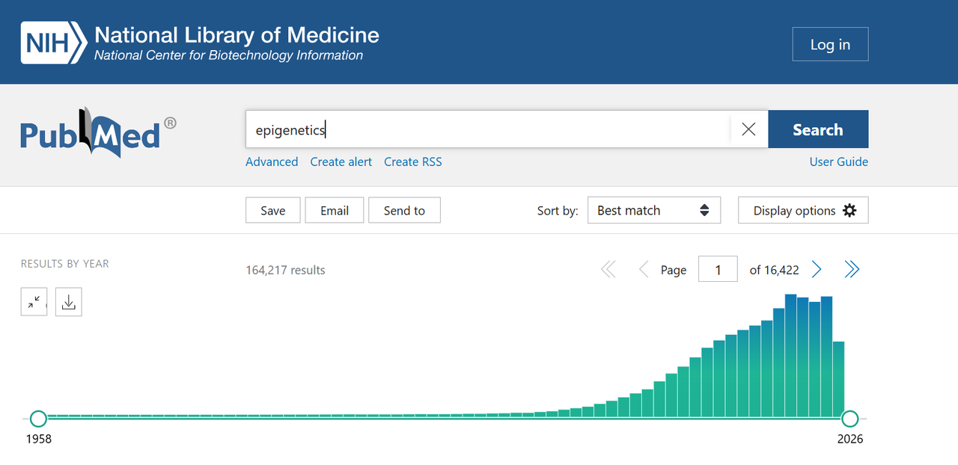Click the Create alert link
958x465 pixels.
[x=341, y=161]
